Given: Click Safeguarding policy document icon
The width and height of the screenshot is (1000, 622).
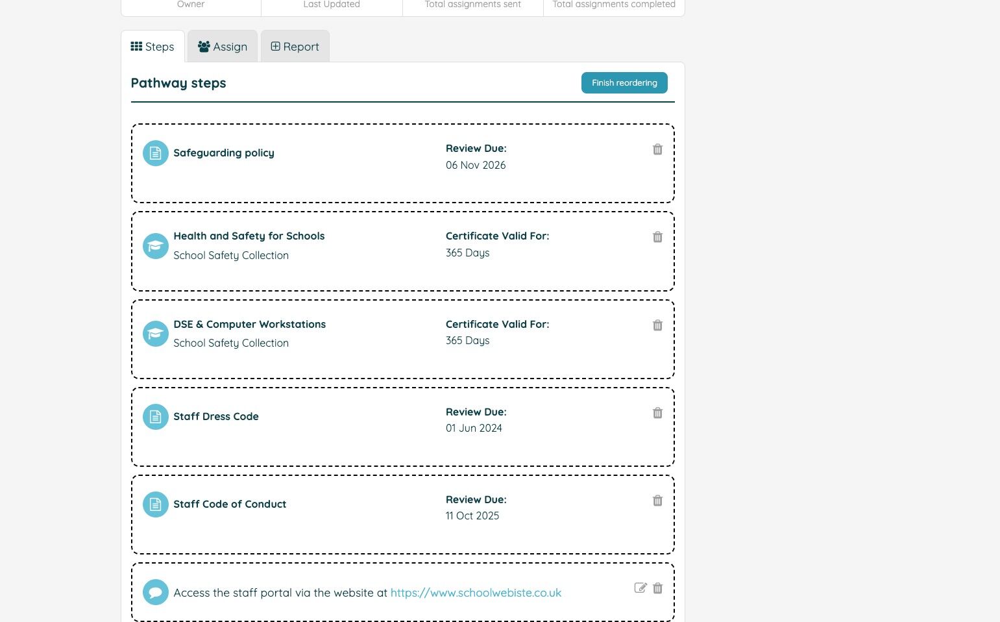Looking at the screenshot, I should 156,153.
